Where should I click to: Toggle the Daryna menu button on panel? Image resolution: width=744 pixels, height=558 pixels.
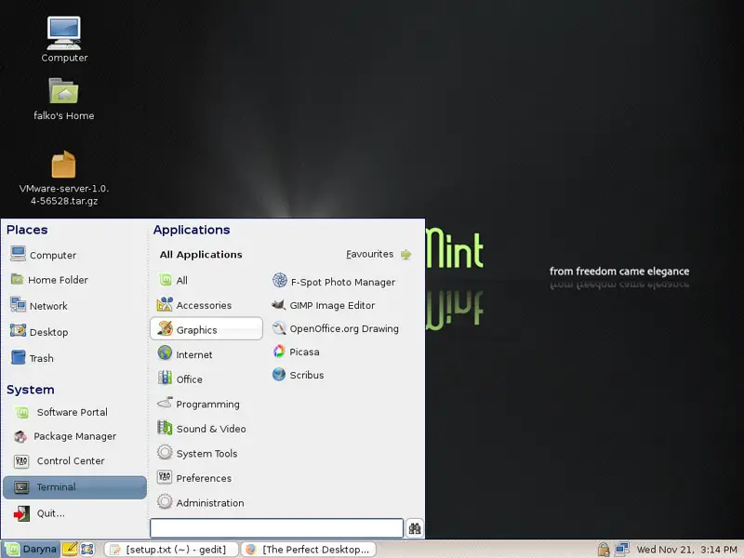click(31, 549)
